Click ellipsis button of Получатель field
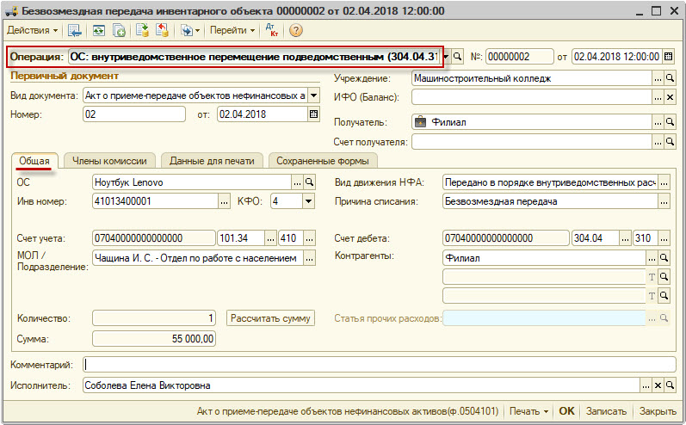This screenshot has width=686, height=425. coord(658,122)
